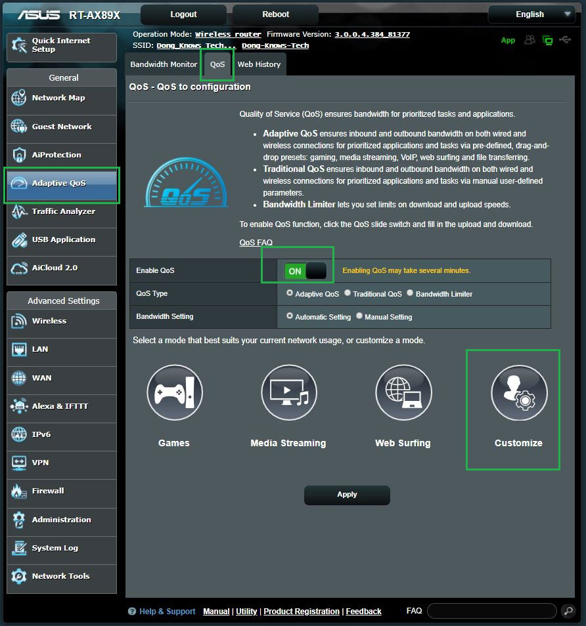Viewport: 586px width, 626px height.
Task: Select the Traditional QoS radio button
Action: point(348,293)
